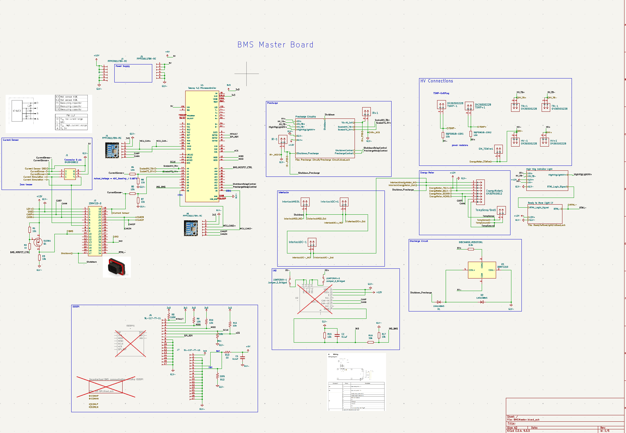Image resolution: width=626 pixels, height=433 pixels.
Task: Click the InterlockMSD1 connector symbol
Action: tap(306, 202)
